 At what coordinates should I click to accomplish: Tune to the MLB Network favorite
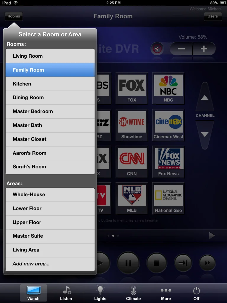[x=132, y=199]
